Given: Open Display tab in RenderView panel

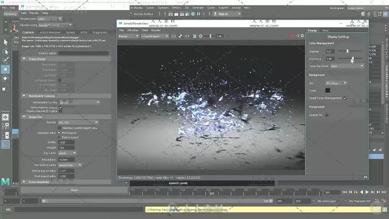Looking at the screenshot, I should coord(312,30).
